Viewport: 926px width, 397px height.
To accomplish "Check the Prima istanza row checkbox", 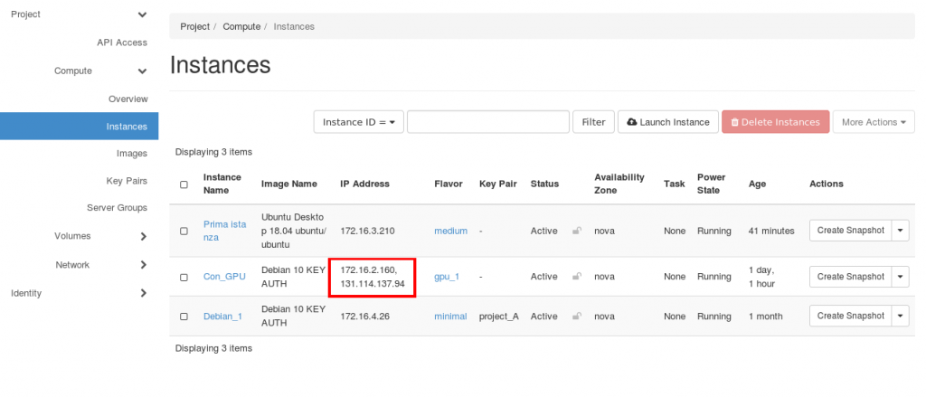I will (x=184, y=231).
